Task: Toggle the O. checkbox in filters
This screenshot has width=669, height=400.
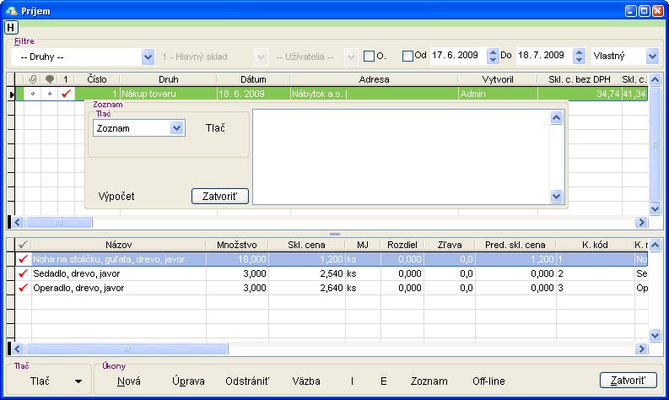Action: click(369, 57)
